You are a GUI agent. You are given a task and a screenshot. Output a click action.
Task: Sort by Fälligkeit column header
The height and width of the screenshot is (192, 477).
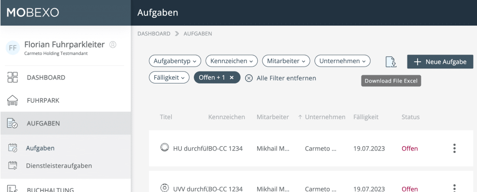(x=366, y=117)
